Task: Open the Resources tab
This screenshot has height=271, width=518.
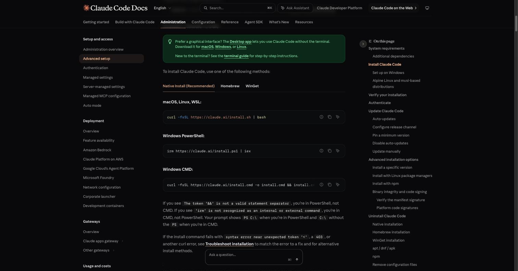Action: coord(304,22)
